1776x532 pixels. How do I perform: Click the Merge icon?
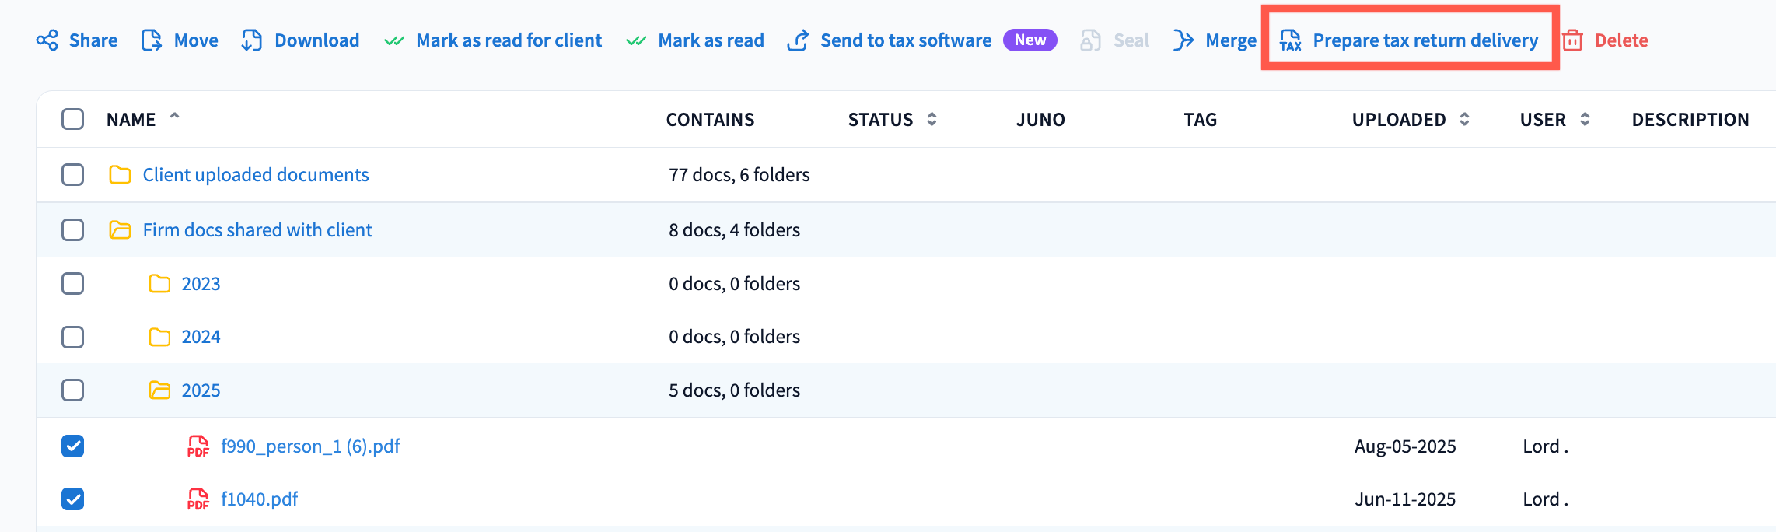(x=1183, y=40)
